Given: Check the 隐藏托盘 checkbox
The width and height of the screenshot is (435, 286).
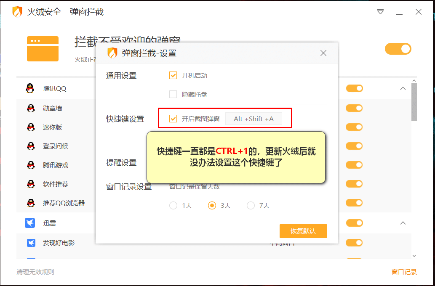Looking at the screenshot, I should [x=173, y=94].
